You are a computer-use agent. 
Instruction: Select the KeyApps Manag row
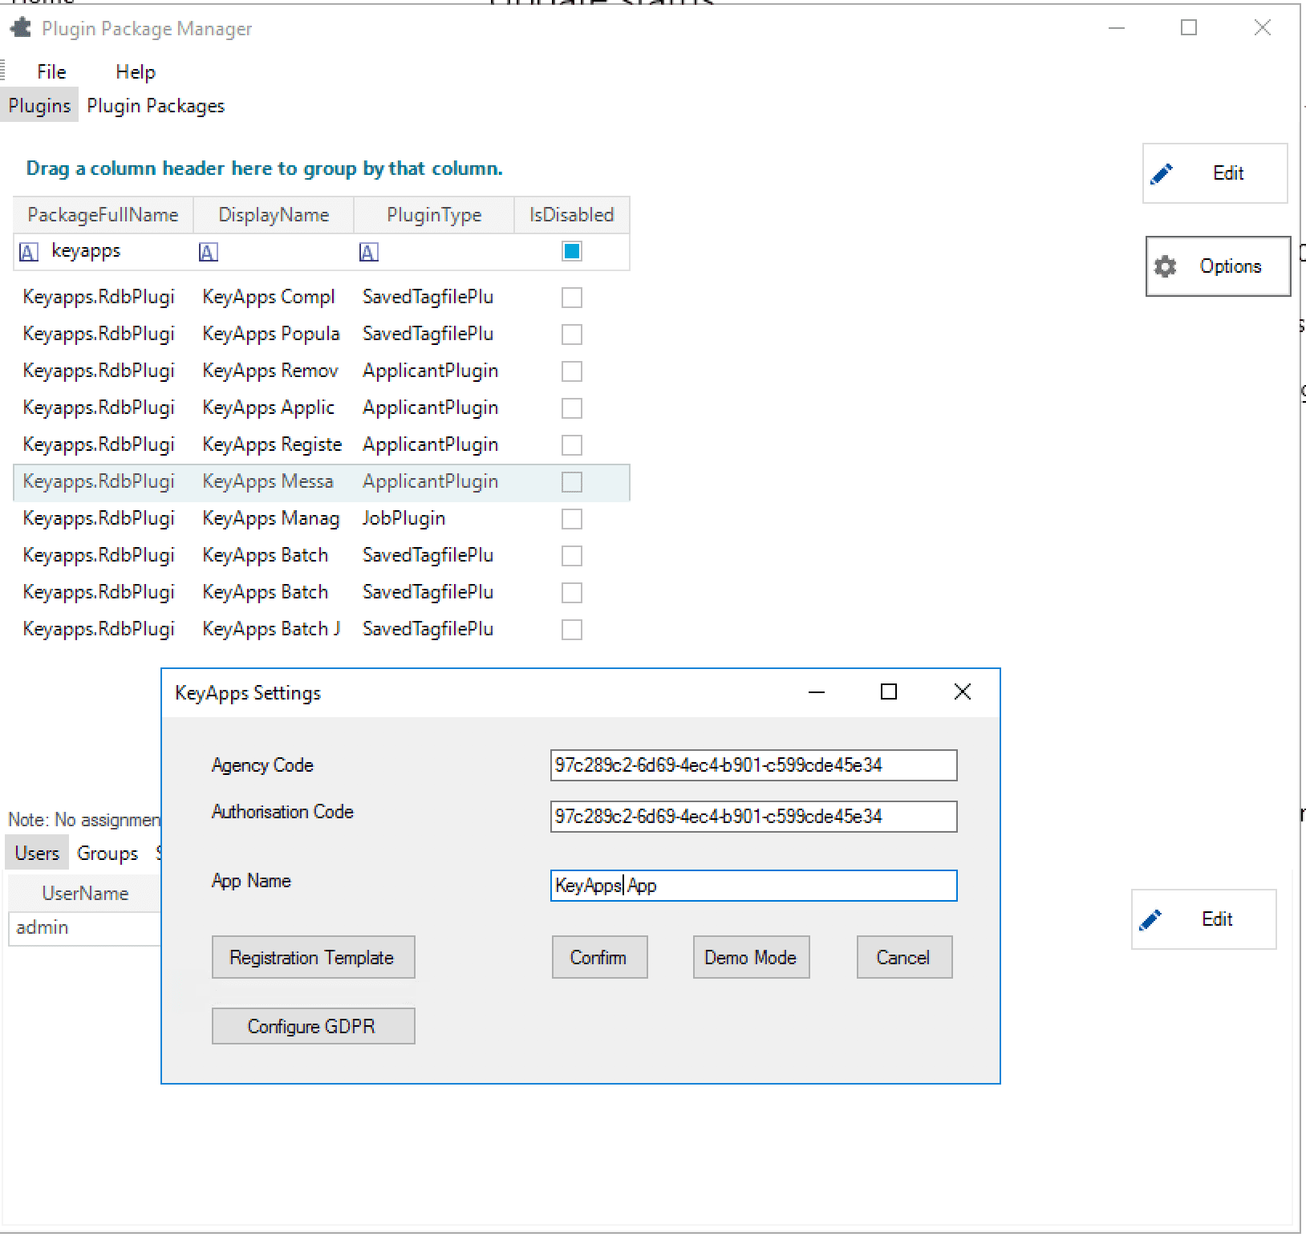point(322,519)
